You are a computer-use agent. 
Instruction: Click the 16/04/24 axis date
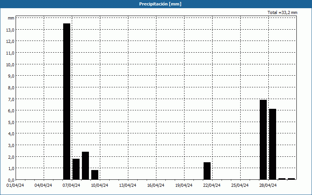[x=156, y=185]
